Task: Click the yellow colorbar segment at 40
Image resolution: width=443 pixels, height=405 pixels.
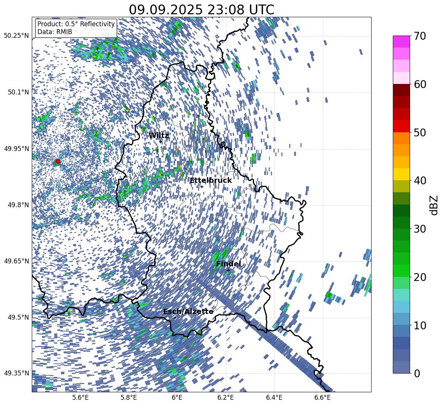Action: (401, 175)
